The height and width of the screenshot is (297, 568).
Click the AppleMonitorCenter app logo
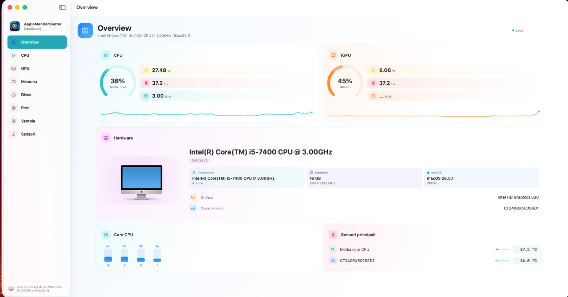tap(15, 26)
